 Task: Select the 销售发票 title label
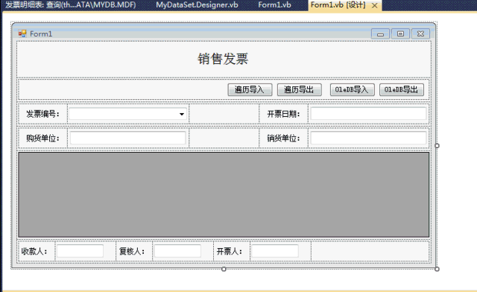point(223,59)
